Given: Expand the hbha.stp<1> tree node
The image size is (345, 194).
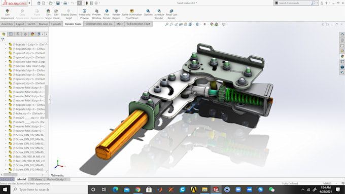Looking at the screenshot, I should click(6, 113).
